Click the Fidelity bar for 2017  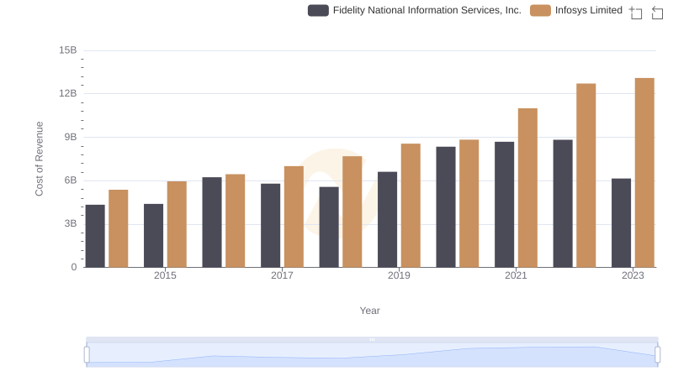coord(270,226)
